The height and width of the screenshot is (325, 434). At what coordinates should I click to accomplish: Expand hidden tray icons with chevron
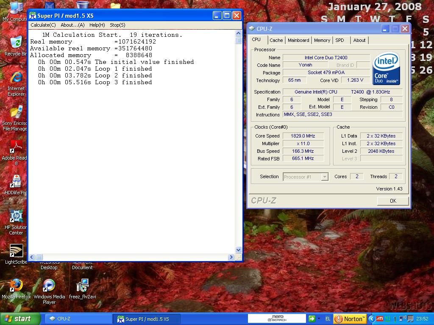coord(371,319)
